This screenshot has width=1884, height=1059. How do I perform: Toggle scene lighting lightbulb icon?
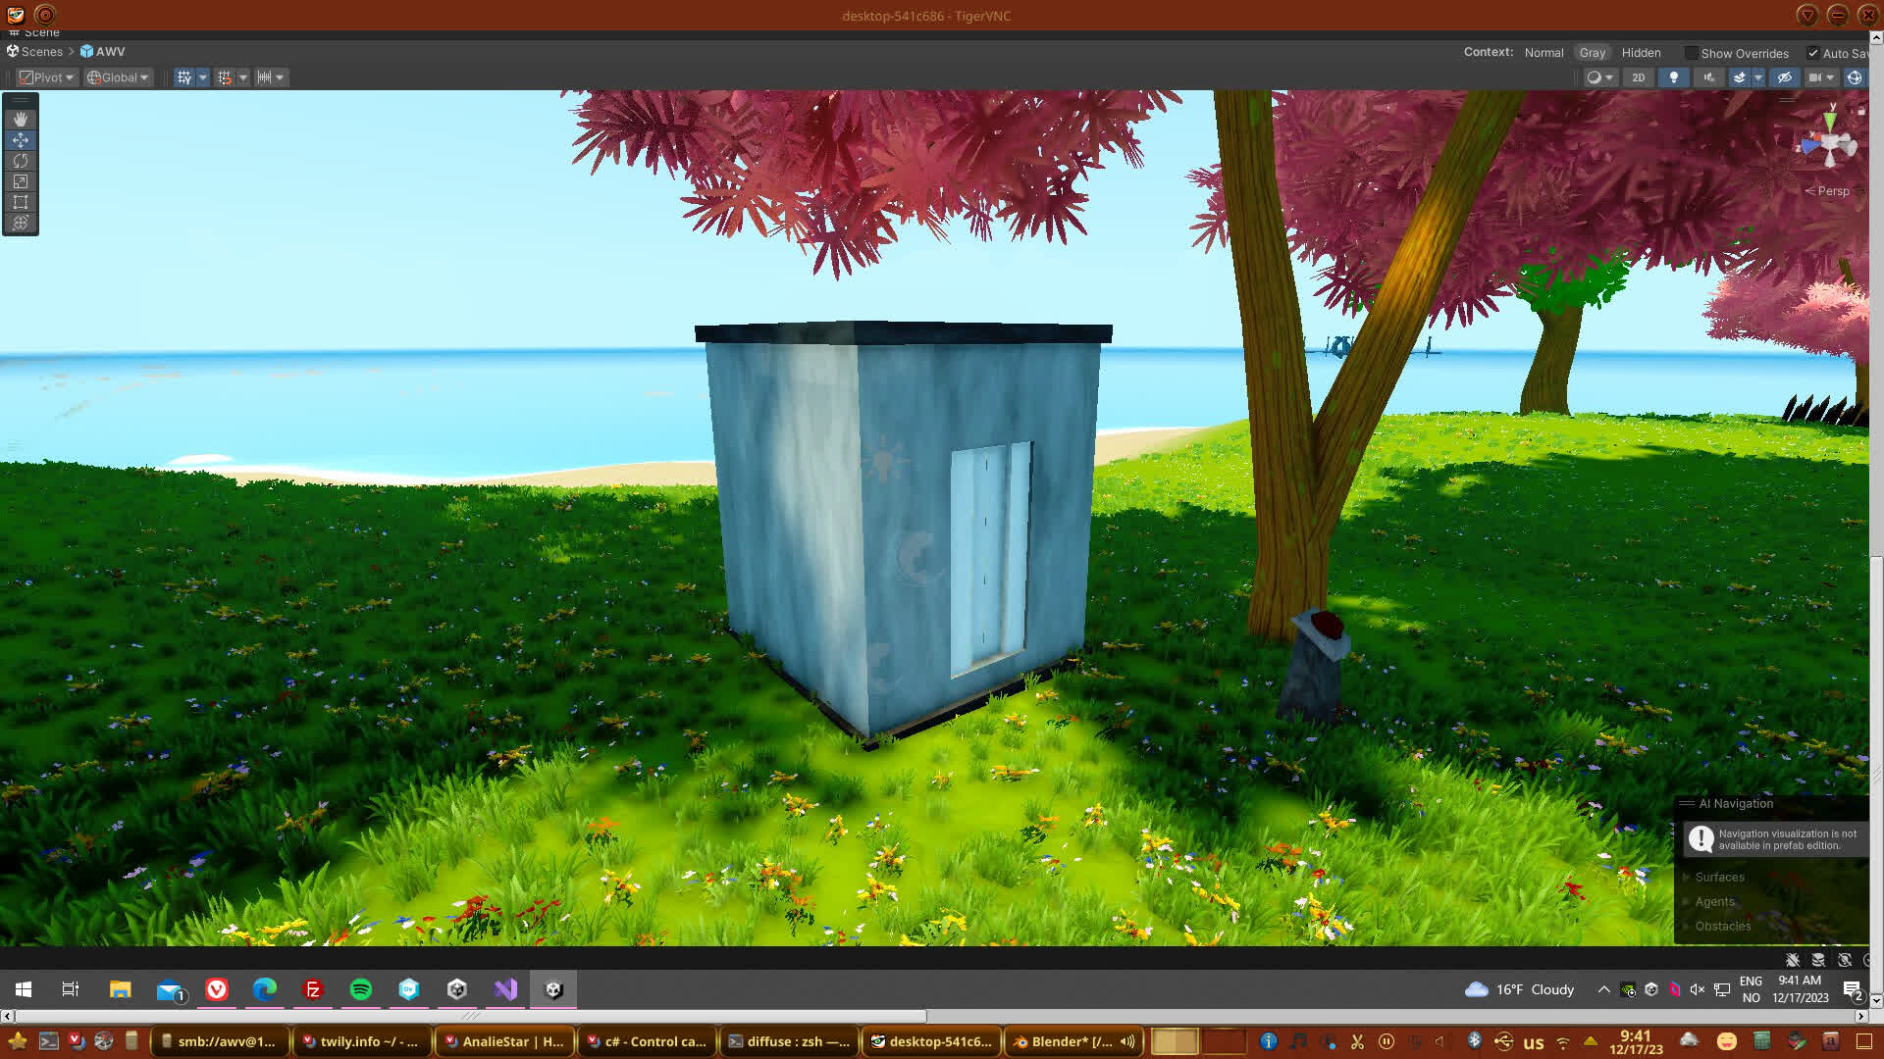(x=1673, y=77)
